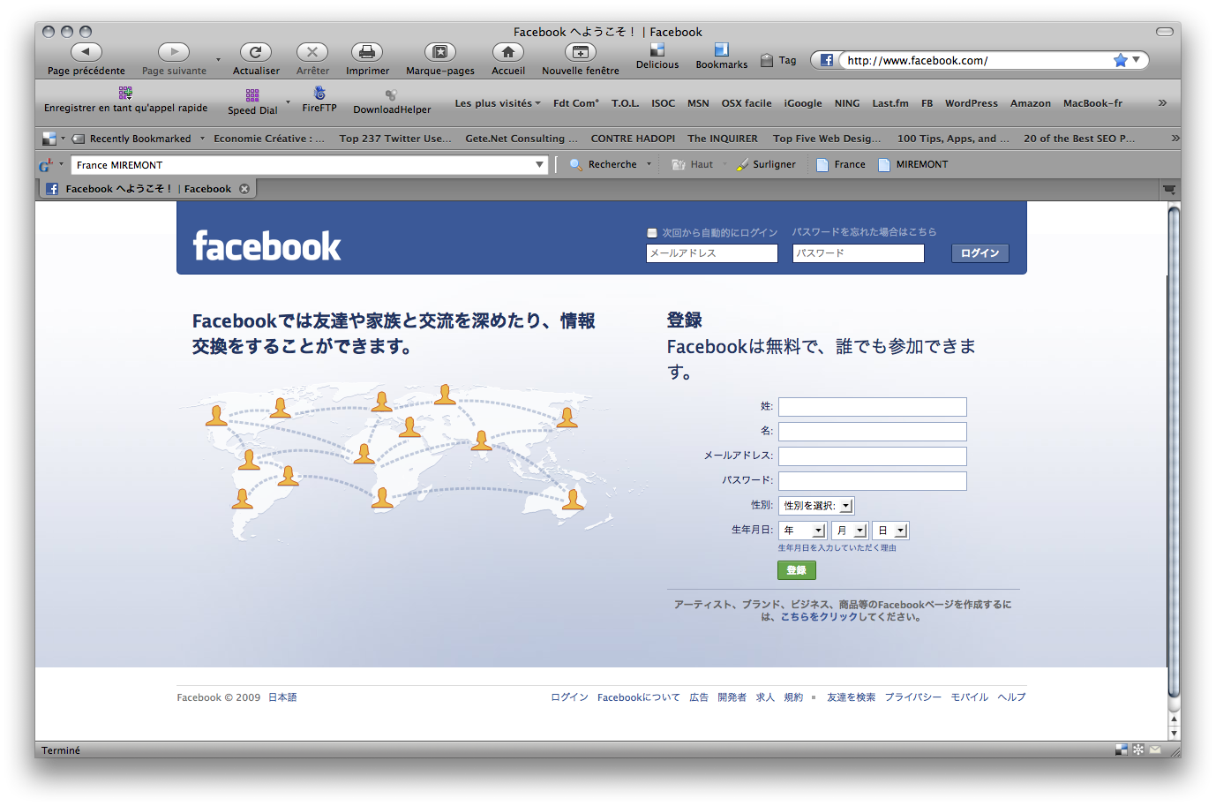This screenshot has width=1216, height=806.
Task: Click the プライバシー footer link
Action: (x=913, y=697)
